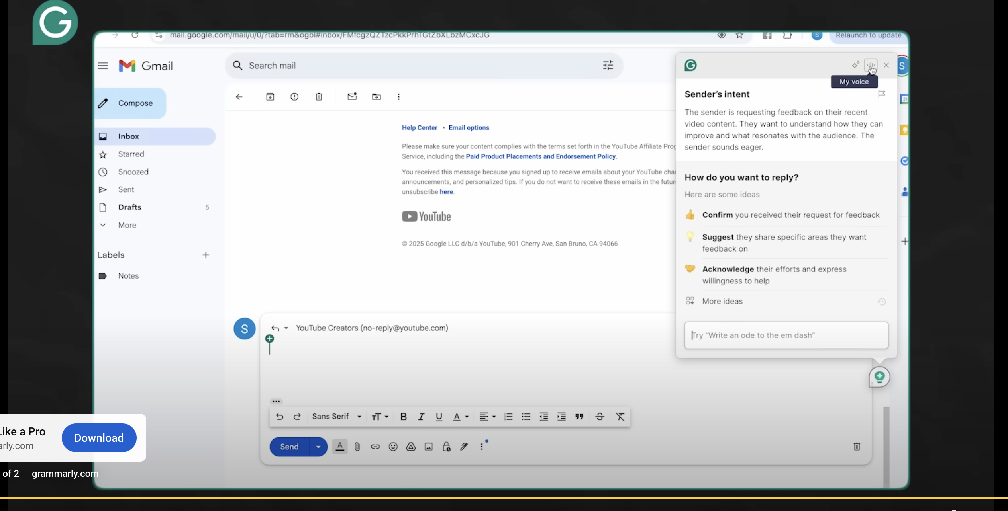
Task: Click the Attach files paperclip icon
Action: click(357, 447)
